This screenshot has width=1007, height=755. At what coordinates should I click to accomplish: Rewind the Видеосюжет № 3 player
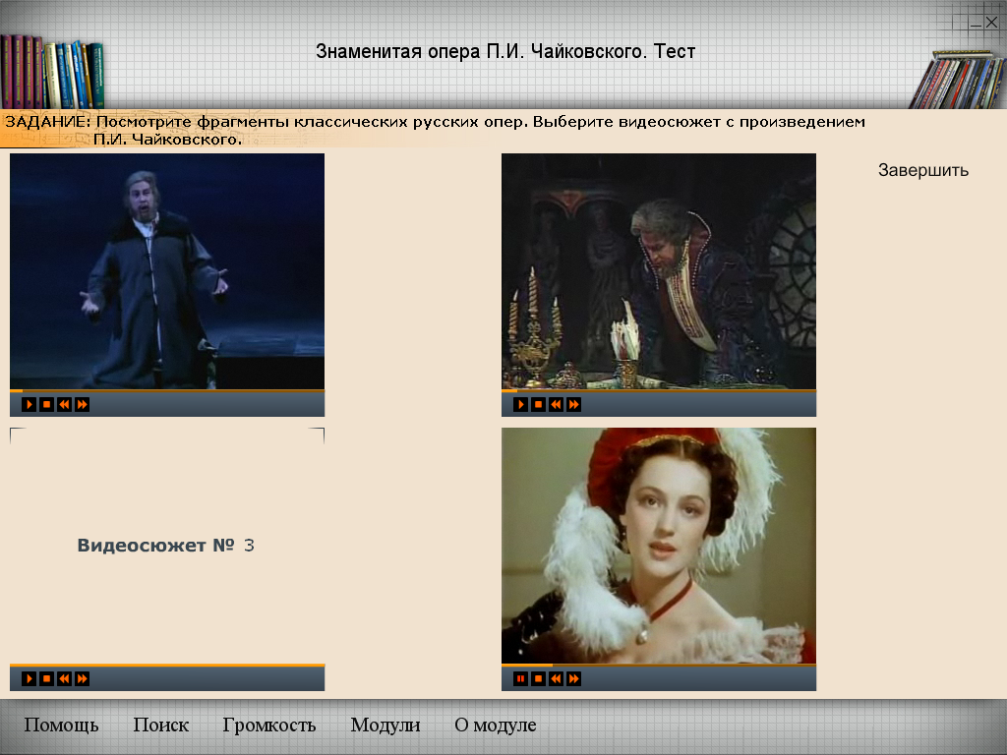[64, 678]
